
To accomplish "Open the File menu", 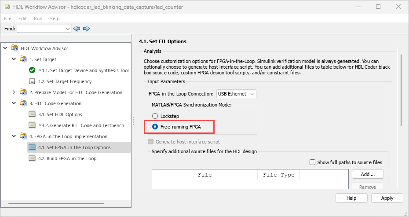I will 7,18.
